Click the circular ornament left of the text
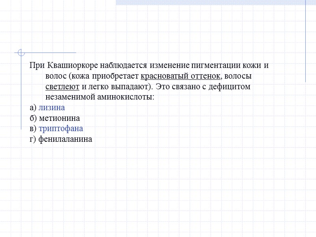 point(21,53)
